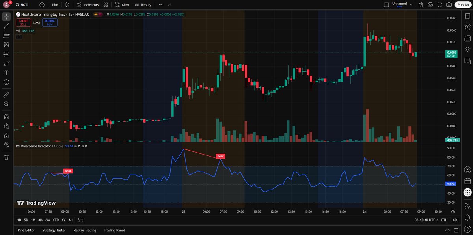Toggle ADJ adjusted data
This screenshot has height=235, width=473.
point(455,220)
